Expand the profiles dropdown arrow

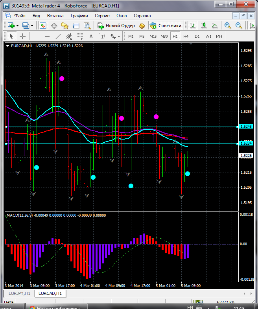coord(32,26)
